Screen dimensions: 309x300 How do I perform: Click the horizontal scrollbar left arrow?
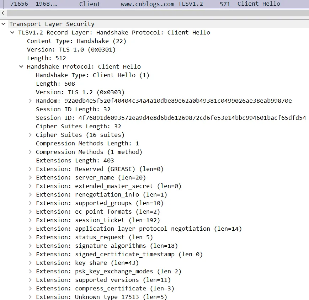pos(3,13)
